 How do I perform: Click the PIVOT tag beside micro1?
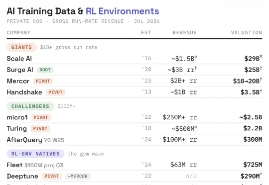(41, 117)
